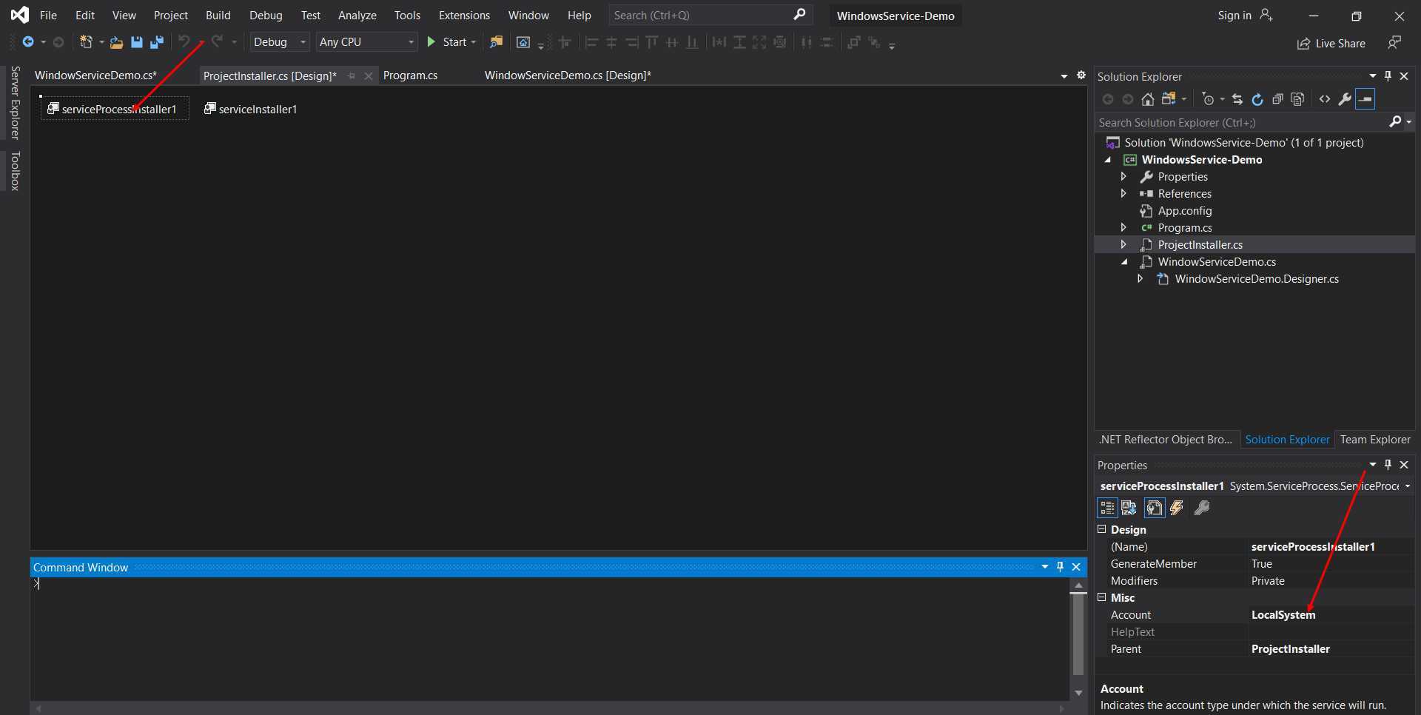
Task: Click the magnifier in the Quick Launch search
Action: 799,15
